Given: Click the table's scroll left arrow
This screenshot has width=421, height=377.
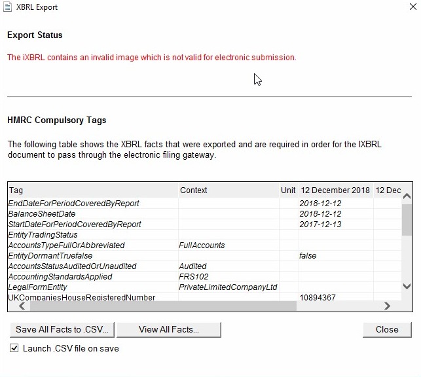Looking at the screenshot, I should point(22,306).
